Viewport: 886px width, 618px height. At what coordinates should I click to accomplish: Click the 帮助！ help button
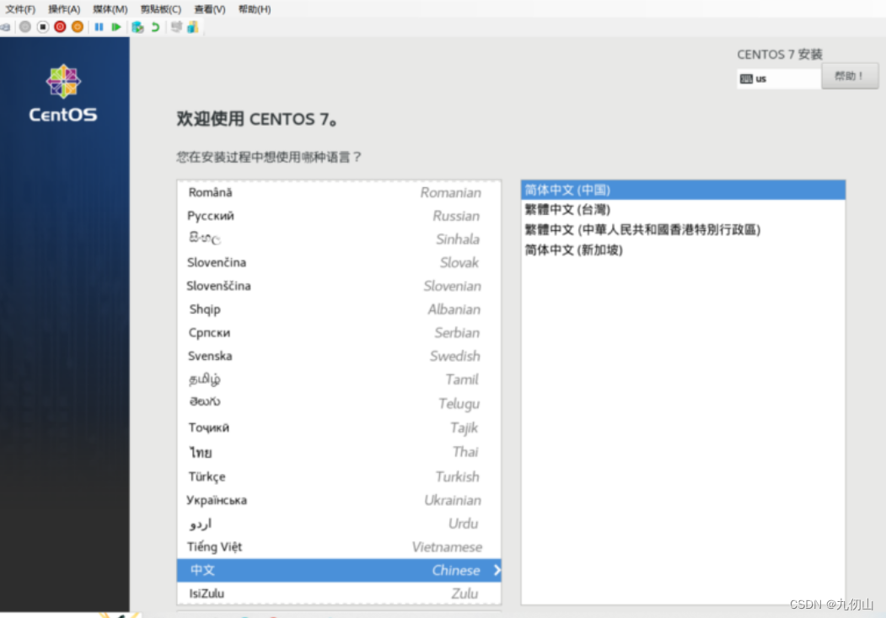[x=849, y=76]
